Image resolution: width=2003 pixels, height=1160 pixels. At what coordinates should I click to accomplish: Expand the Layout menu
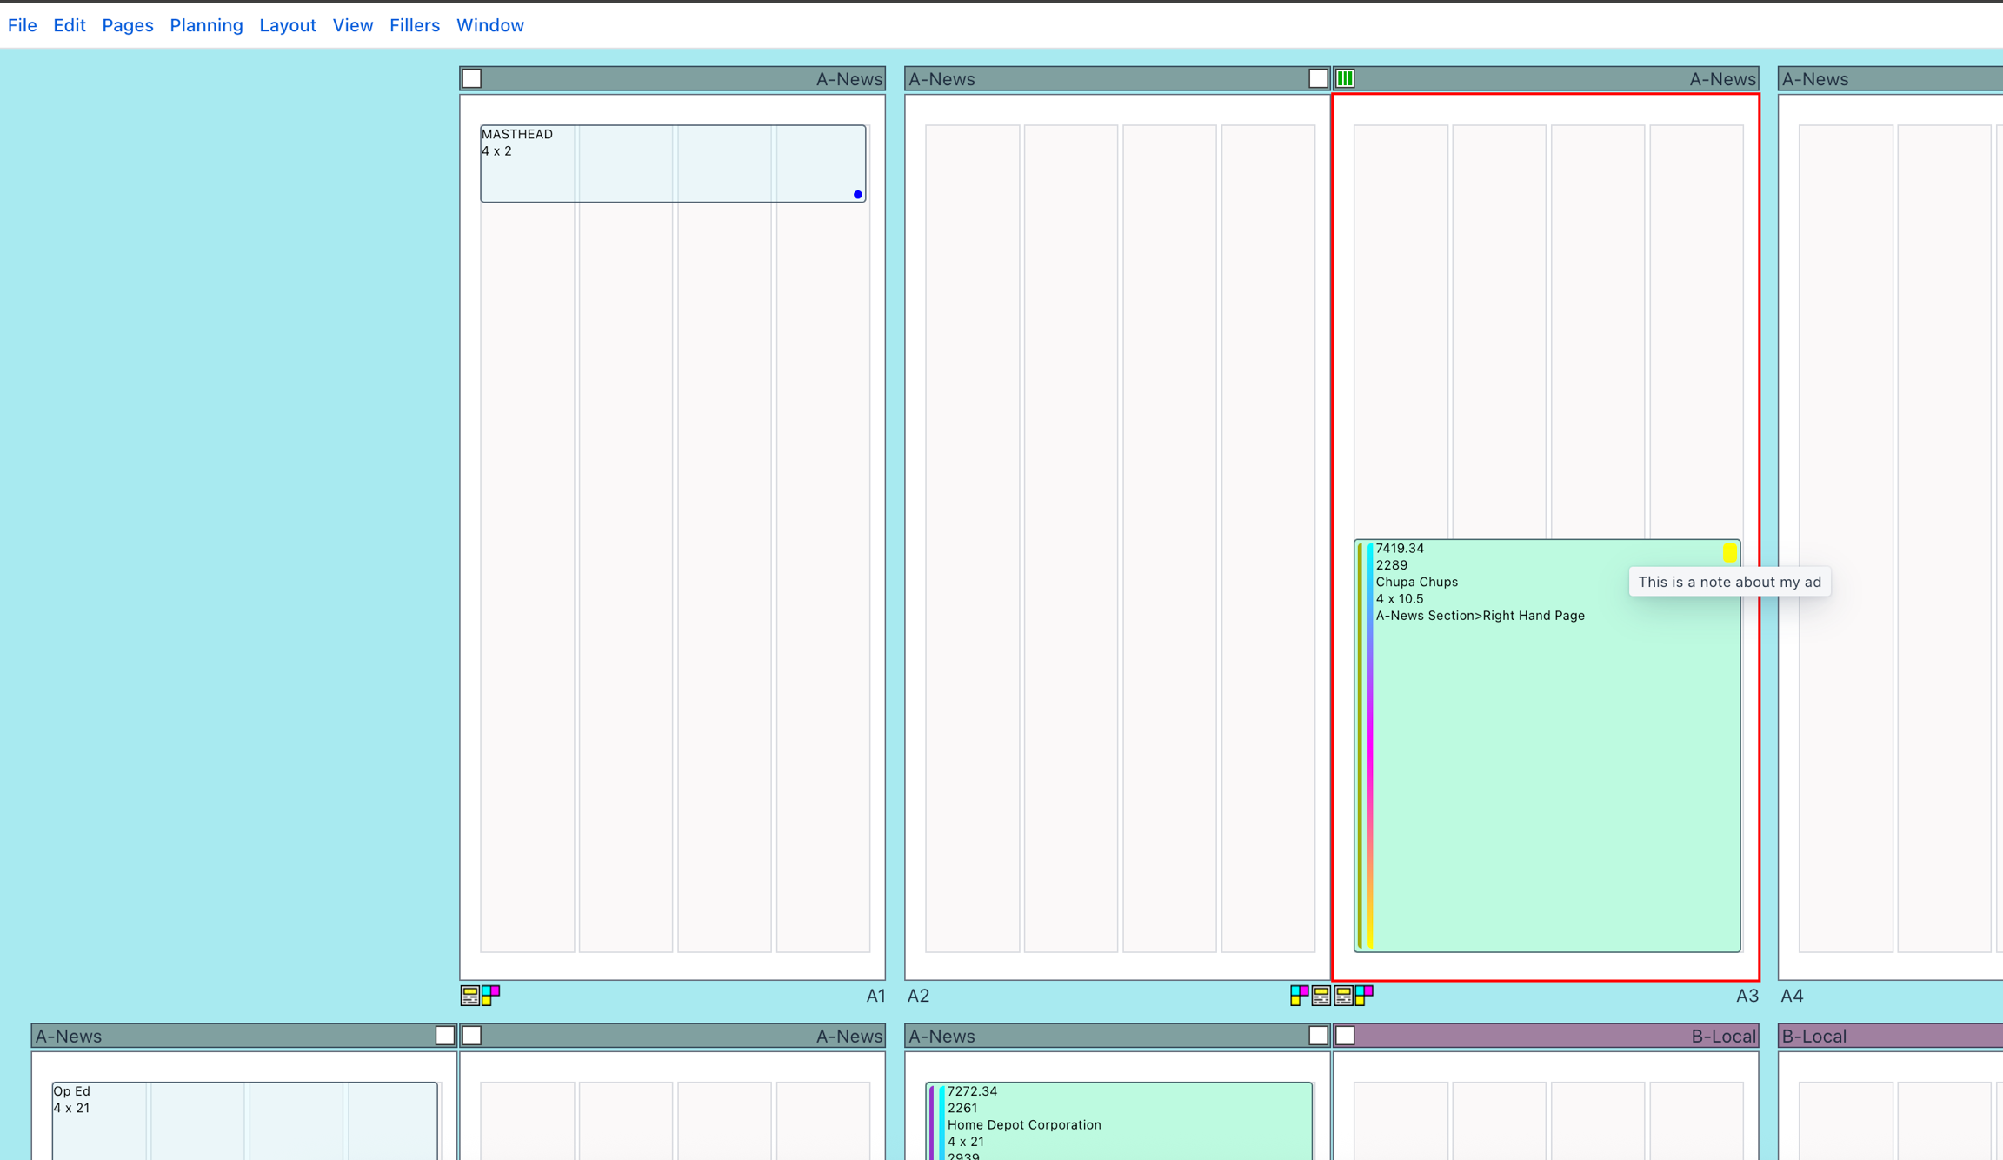coord(287,25)
